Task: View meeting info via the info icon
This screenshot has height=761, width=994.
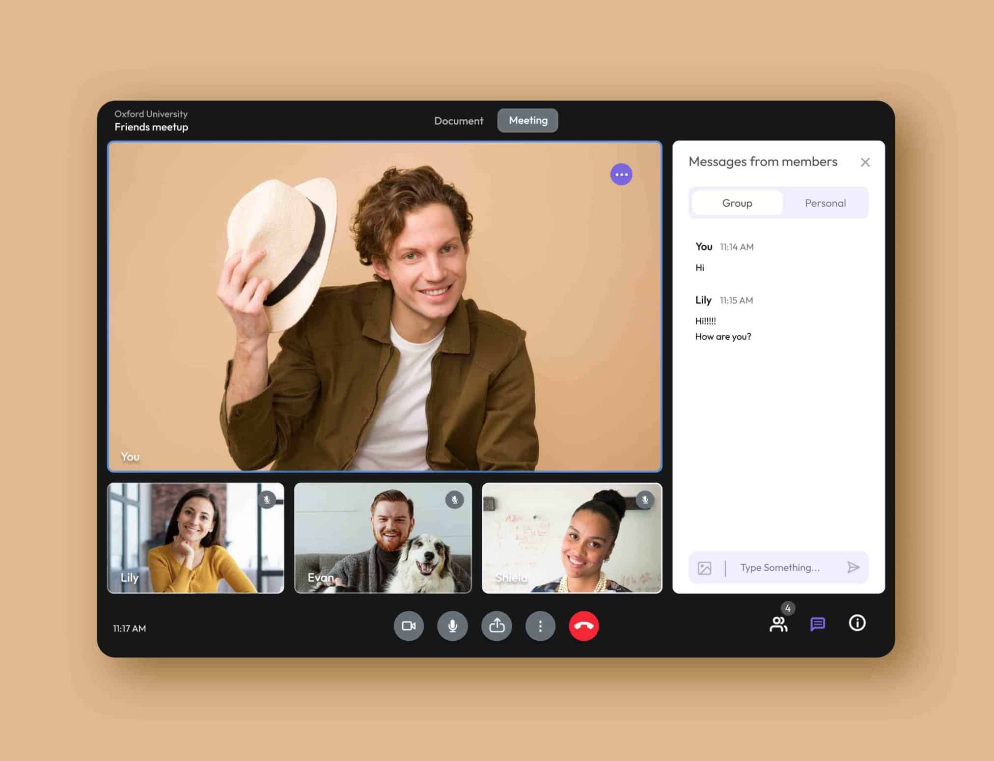Action: point(856,624)
